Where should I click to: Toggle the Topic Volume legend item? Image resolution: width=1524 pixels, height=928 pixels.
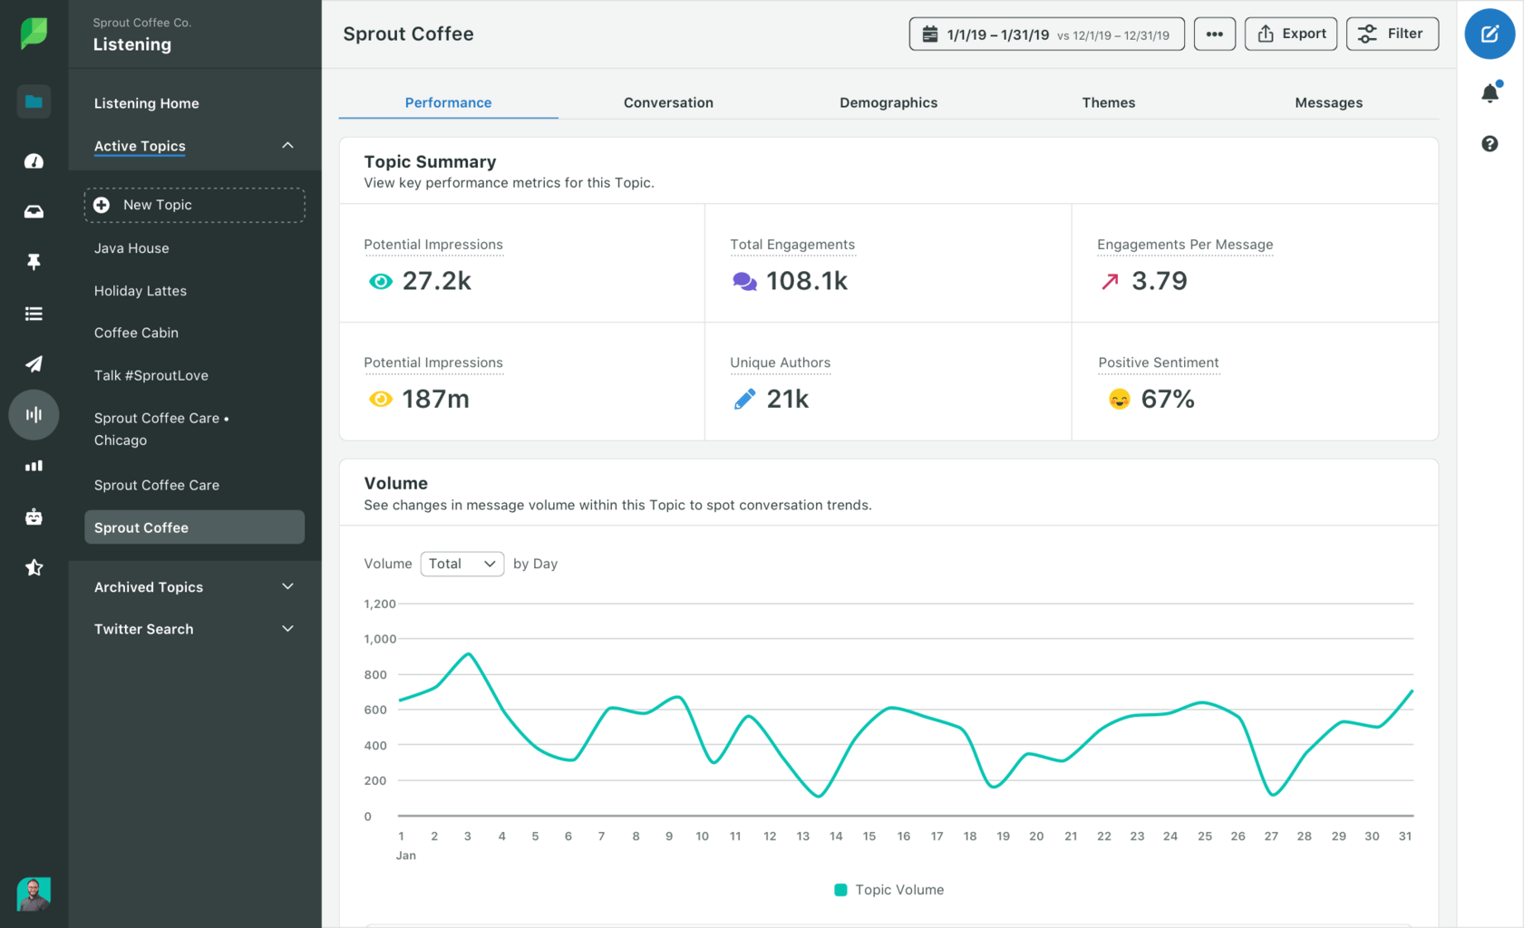point(888,889)
